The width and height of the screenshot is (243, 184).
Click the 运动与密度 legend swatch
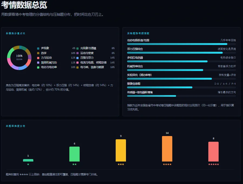point(77,53)
